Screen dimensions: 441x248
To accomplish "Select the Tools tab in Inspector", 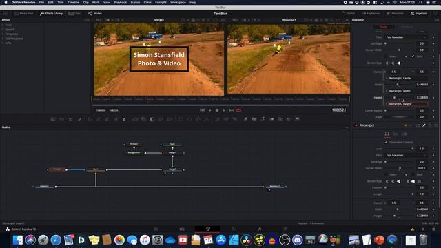I will click(x=384, y=27).
